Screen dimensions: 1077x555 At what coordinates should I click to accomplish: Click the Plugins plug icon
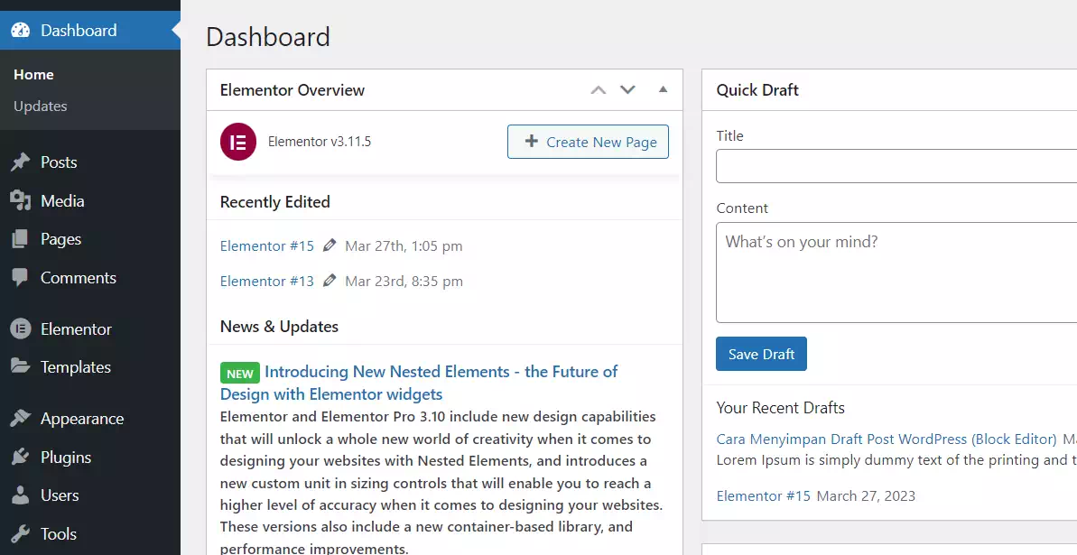click(x=21, y=457)
